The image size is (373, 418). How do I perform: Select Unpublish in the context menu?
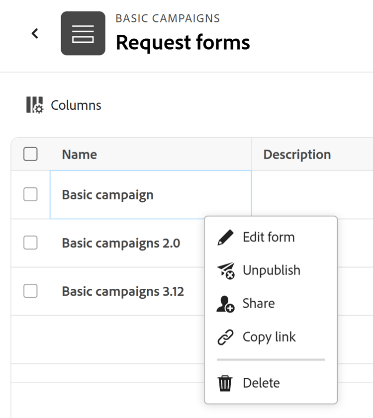(x=272, y=270)
